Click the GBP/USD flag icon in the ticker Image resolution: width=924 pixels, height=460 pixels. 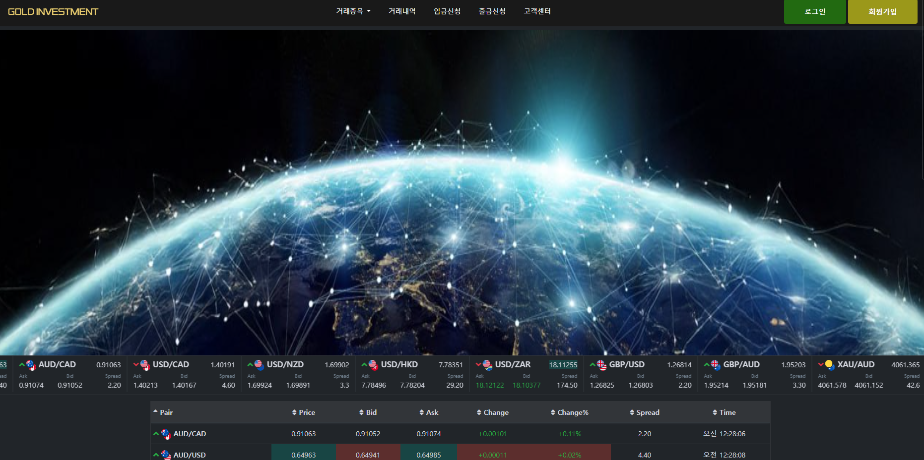(x=601, y=365)
